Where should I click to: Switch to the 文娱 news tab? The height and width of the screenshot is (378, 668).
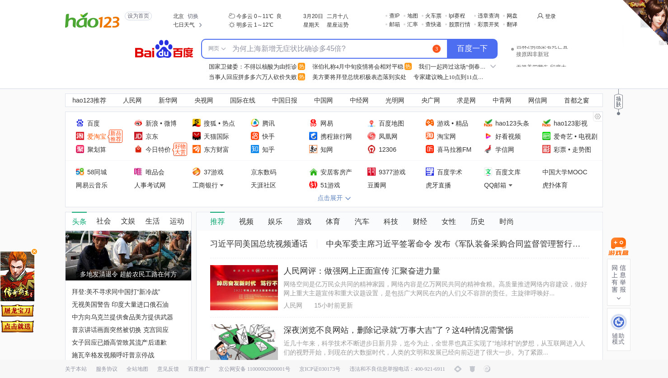point(128,221)
